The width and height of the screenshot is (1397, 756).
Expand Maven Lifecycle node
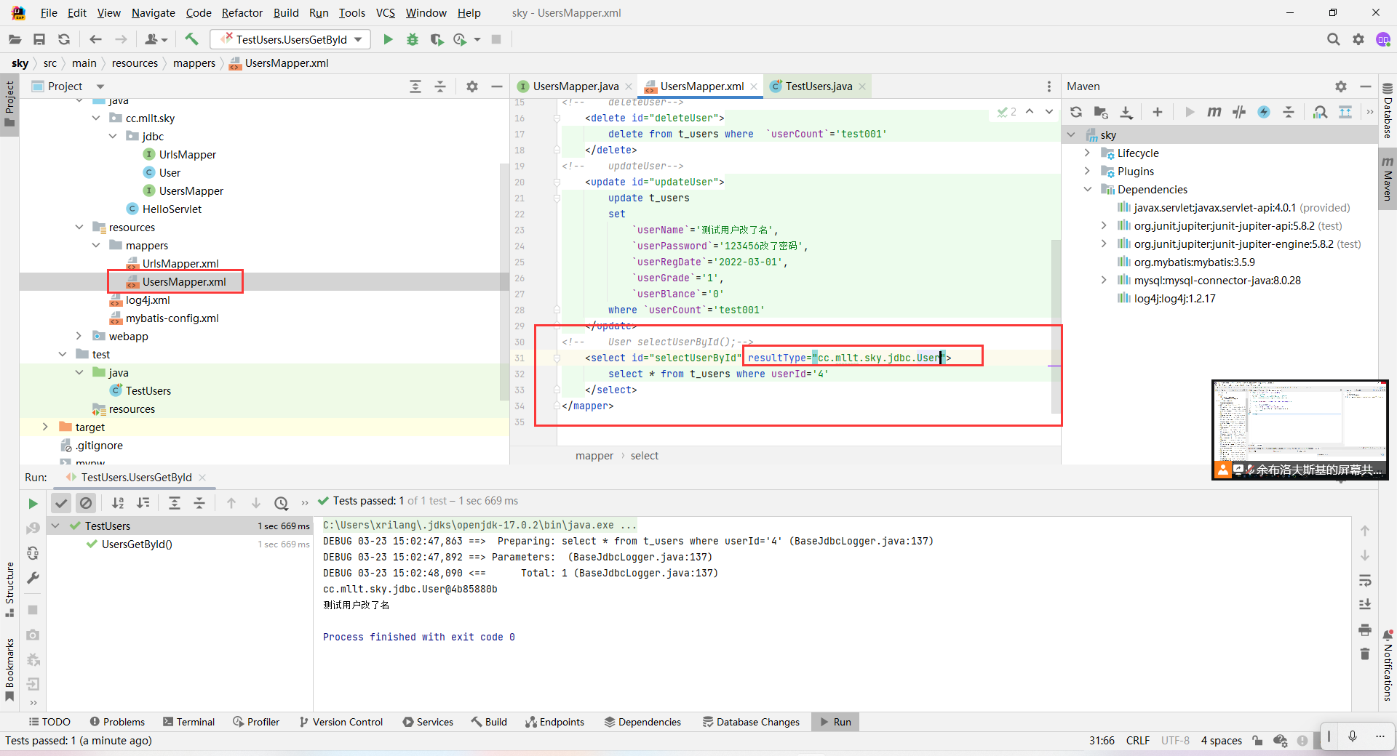(1088, 153)
